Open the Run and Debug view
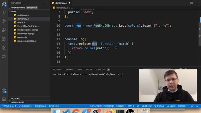201x113 pixels. point(4,30)
